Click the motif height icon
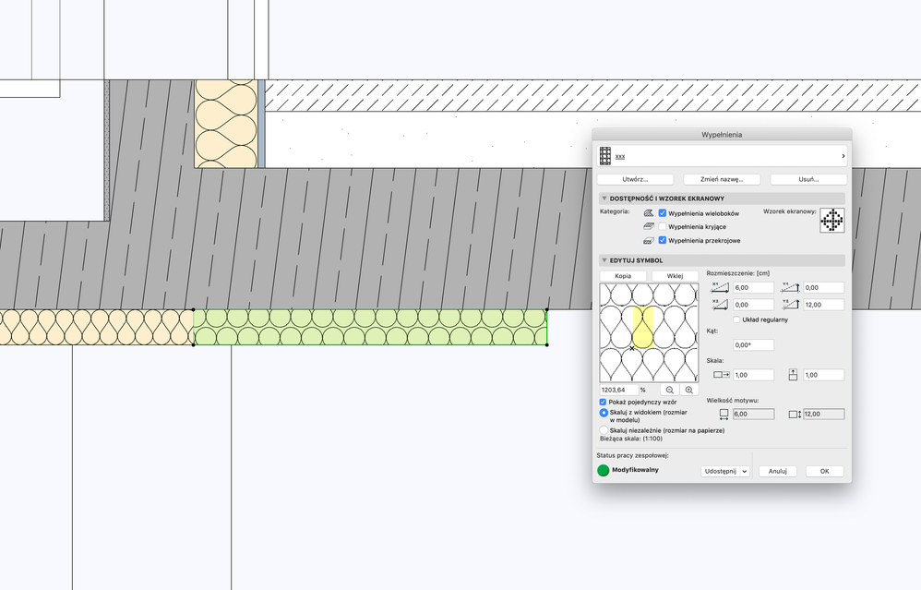 (x=795, y=415)
